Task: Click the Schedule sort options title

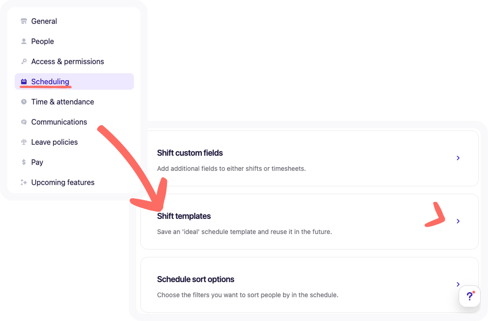Action: 195,279
